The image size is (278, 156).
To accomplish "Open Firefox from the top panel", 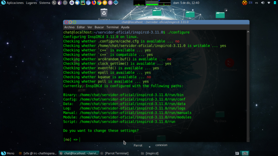I will point(94,3).
